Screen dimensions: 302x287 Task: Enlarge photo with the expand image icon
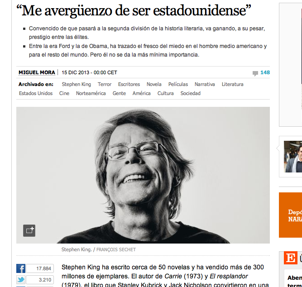(x=29, y=230)
